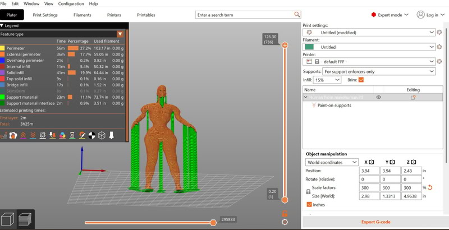
Task: Click the Export G-code button
Action: 375,222
